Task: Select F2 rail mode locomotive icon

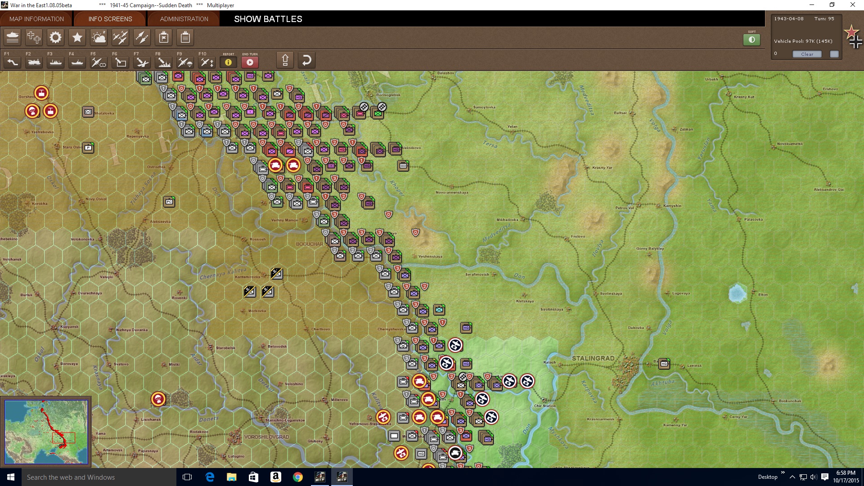Action: click(34, 62)
